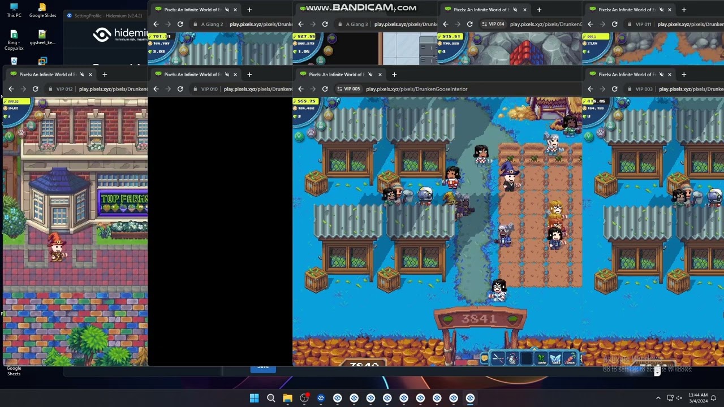This screenshot has width=724, height=407.
Task: Go back in the VIP 005 window
Action: 301,89
